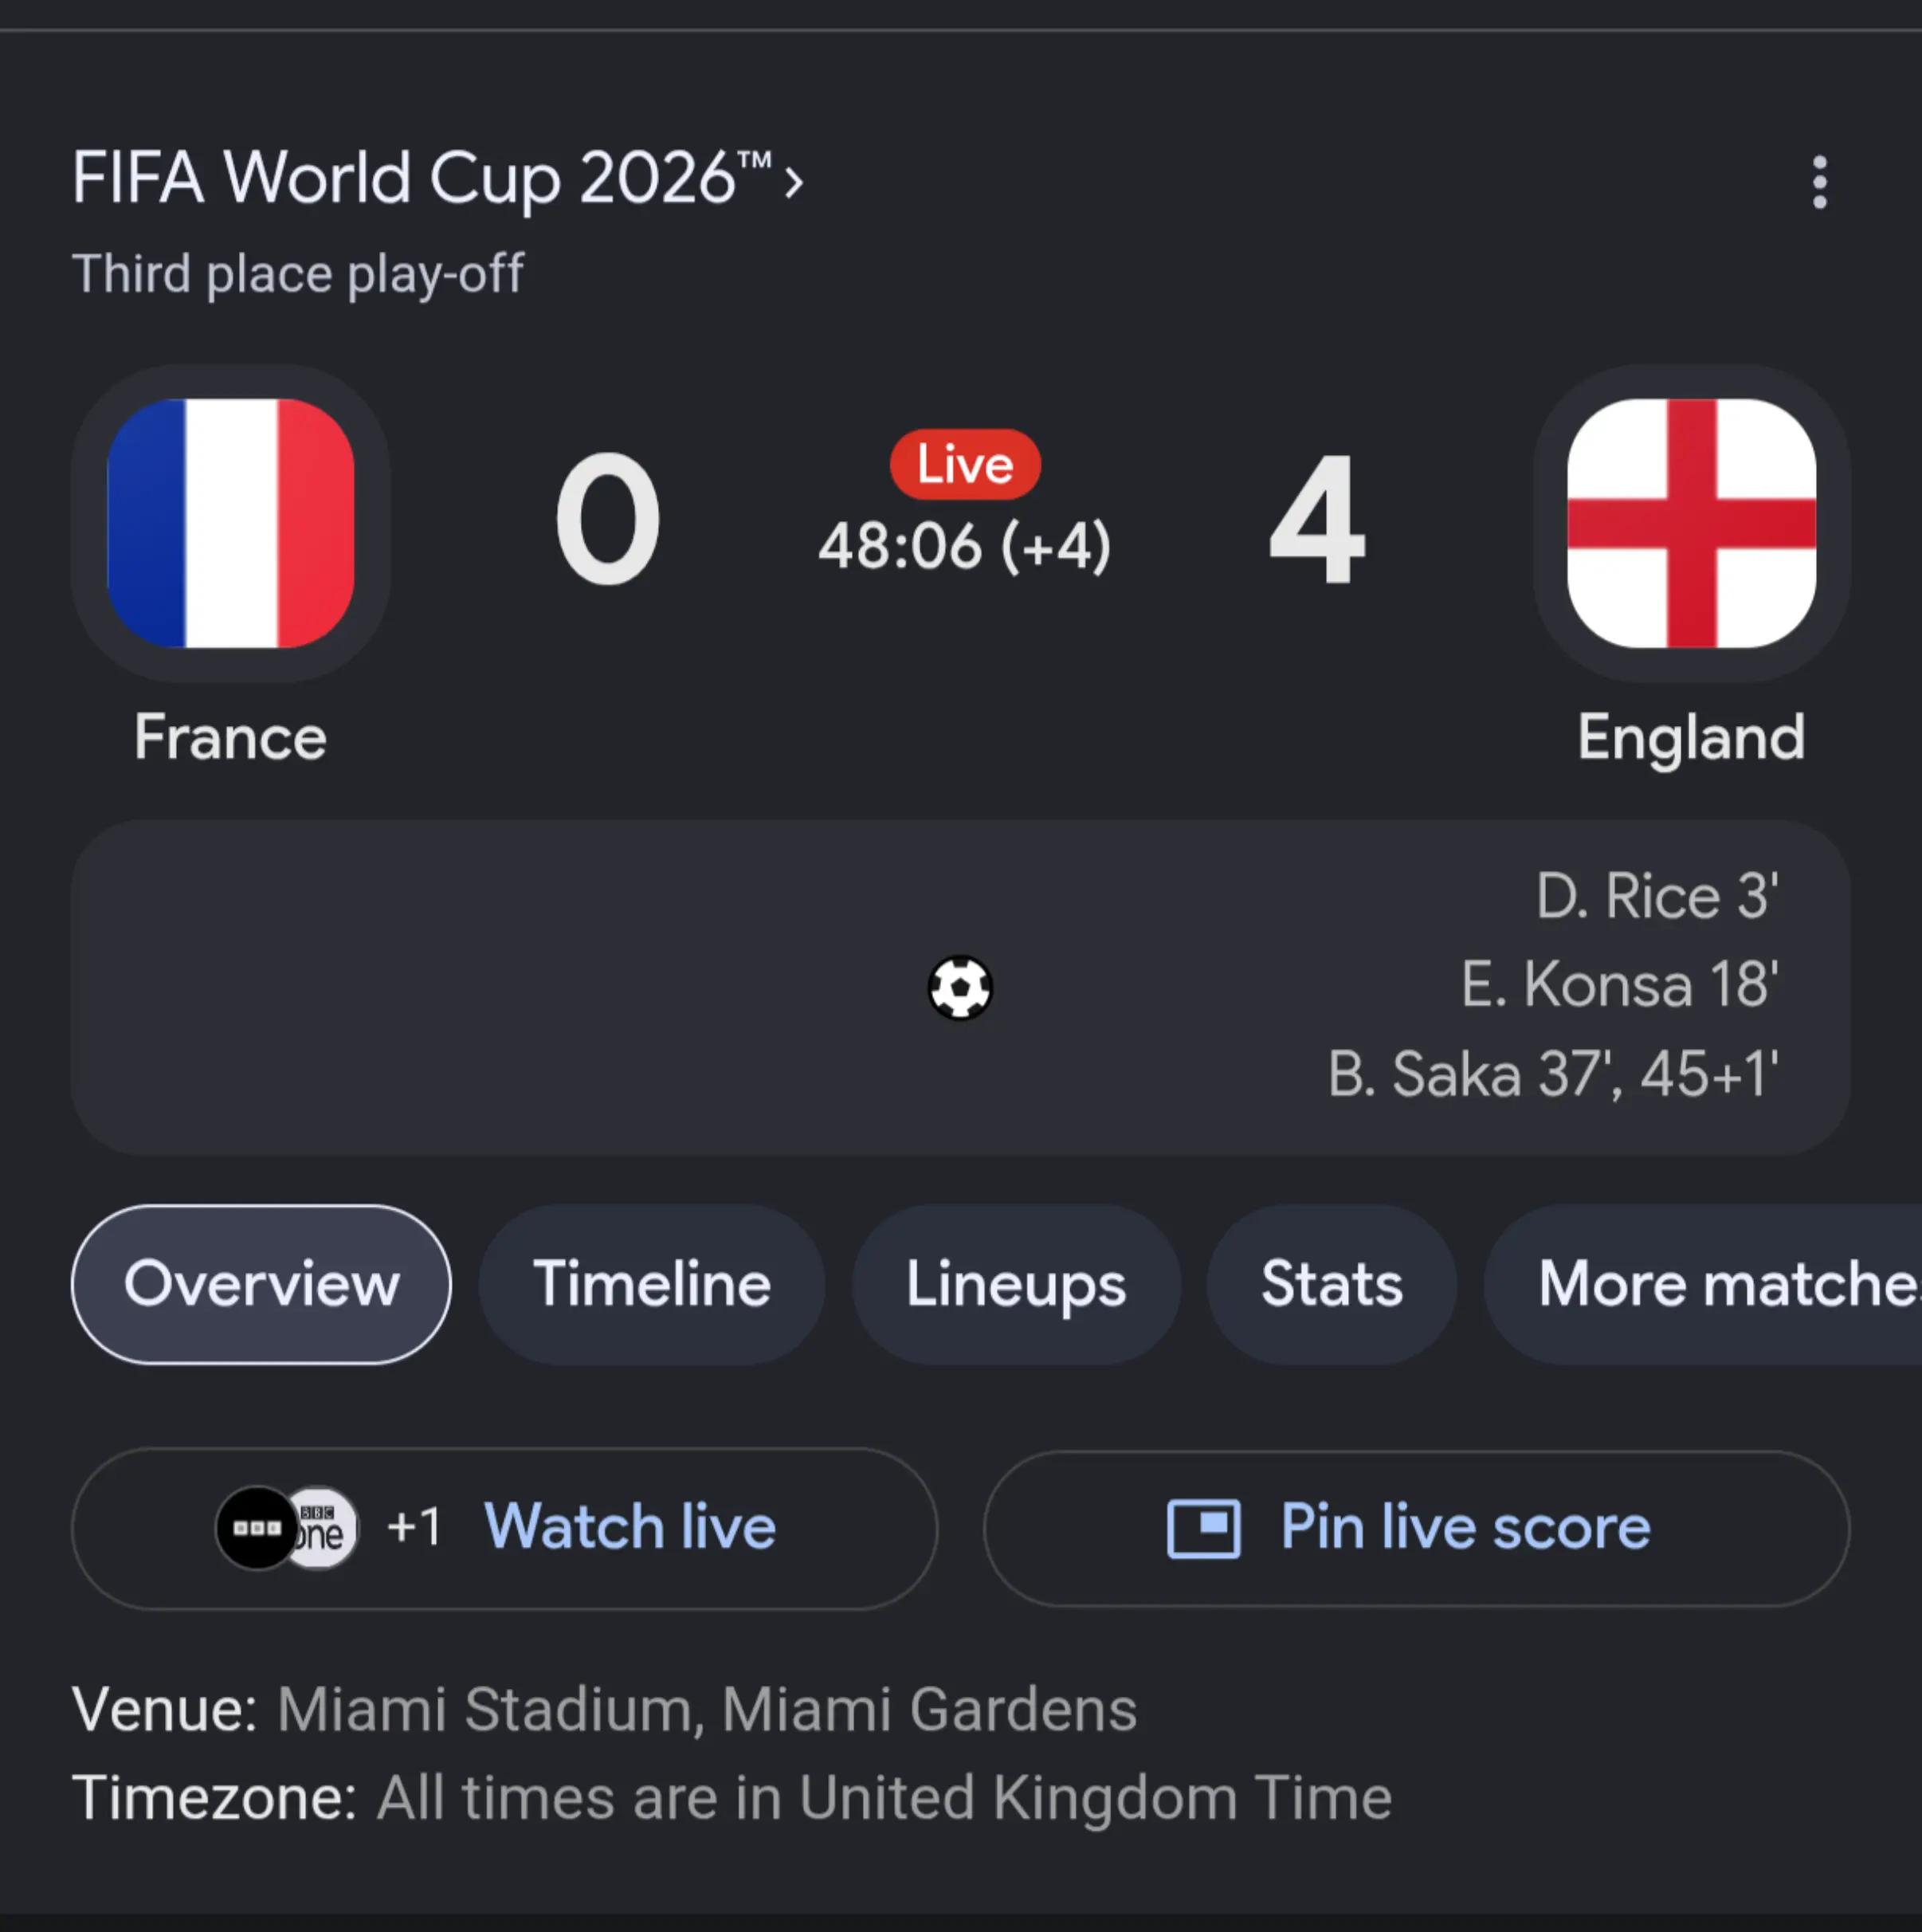The image size is (1922, 1932).
Task: Click the France flag icon
Action: click(x=231, y=523)
